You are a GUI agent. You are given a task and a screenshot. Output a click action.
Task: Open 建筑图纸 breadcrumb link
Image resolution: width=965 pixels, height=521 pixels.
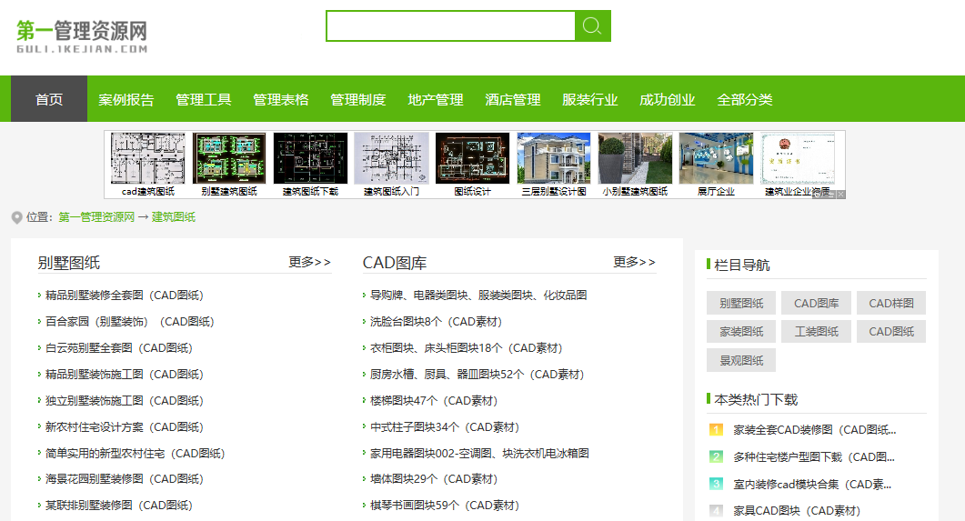click(173, 217)
